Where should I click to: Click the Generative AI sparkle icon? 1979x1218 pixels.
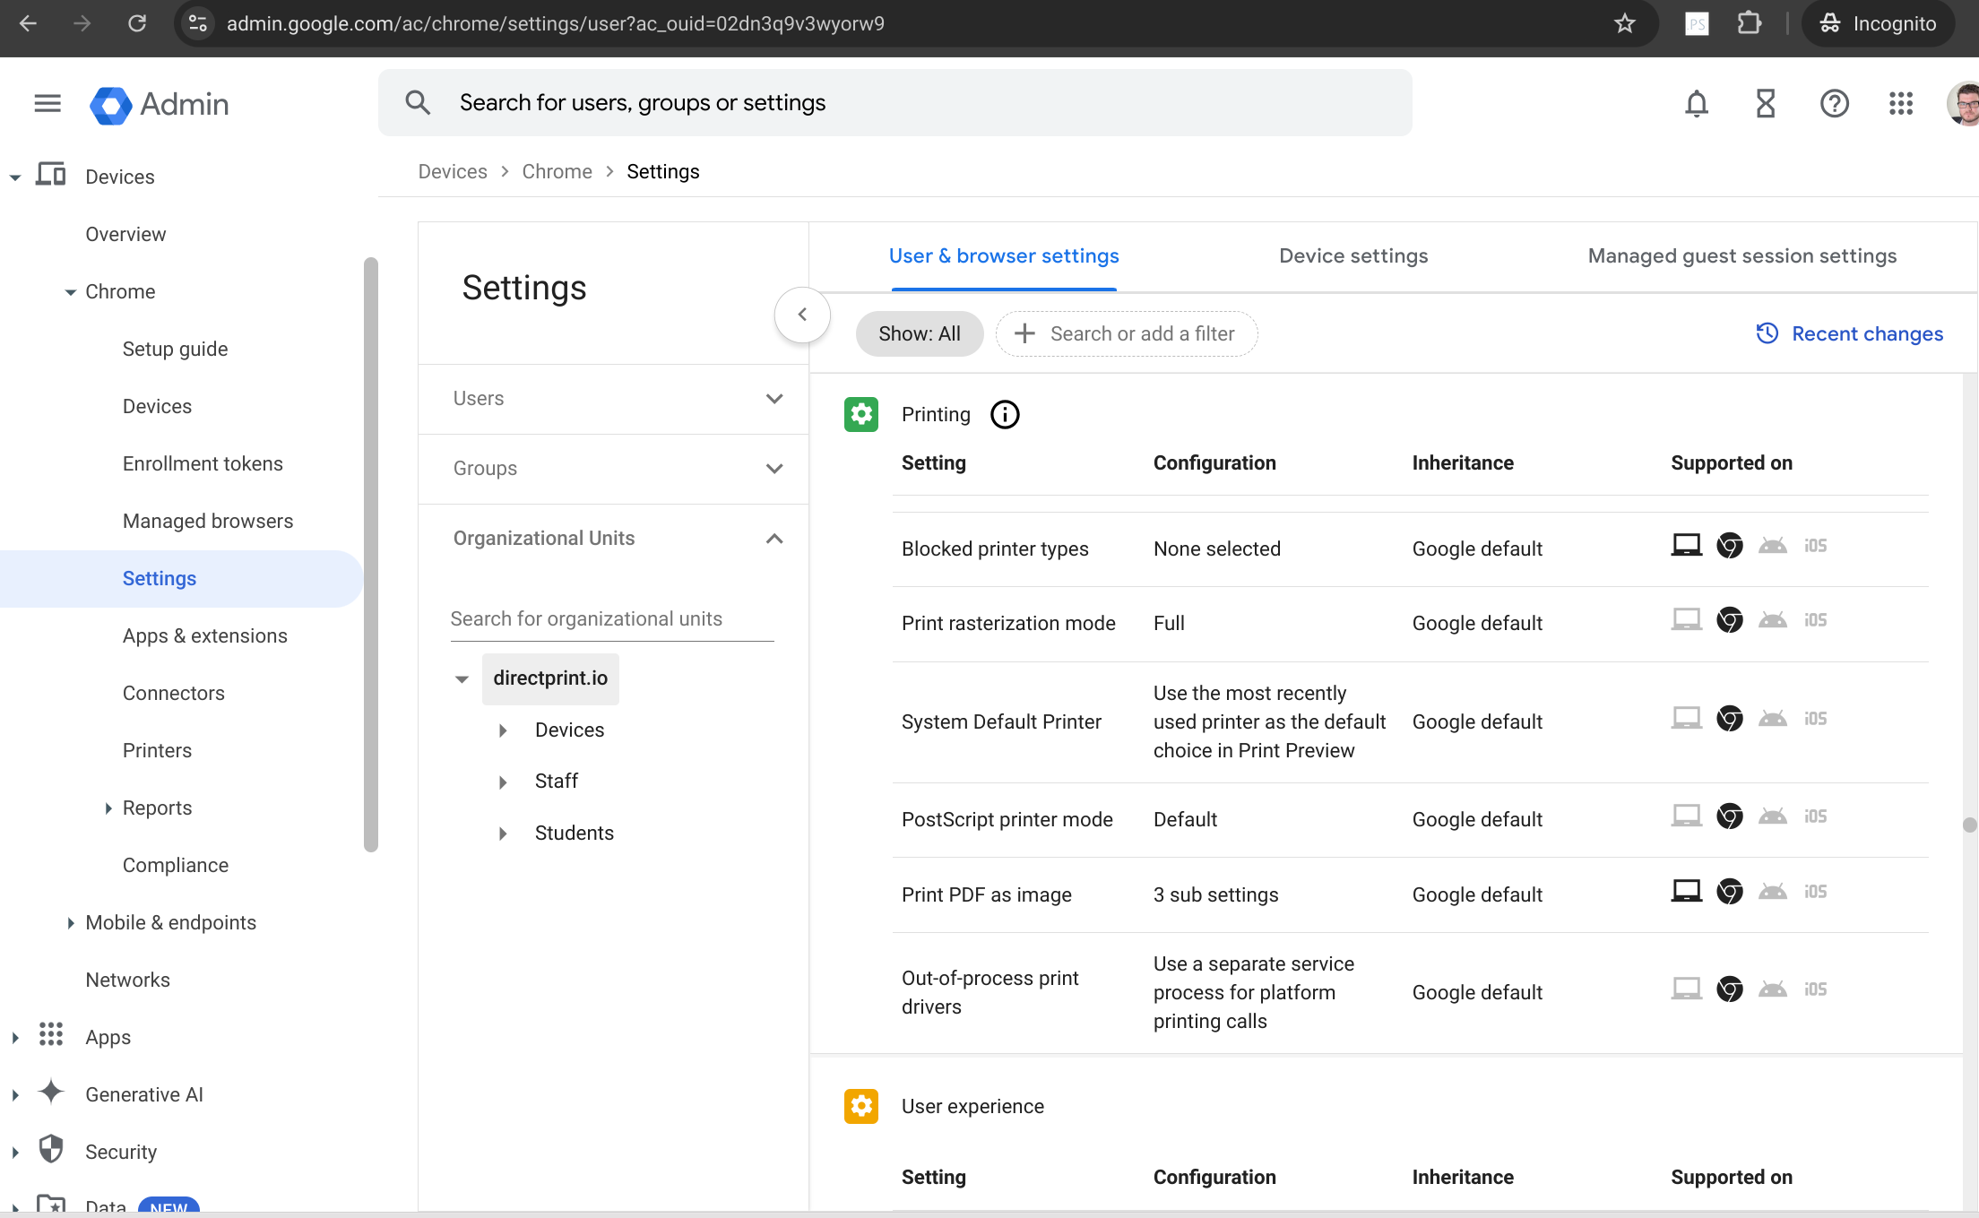(51, 1092)
